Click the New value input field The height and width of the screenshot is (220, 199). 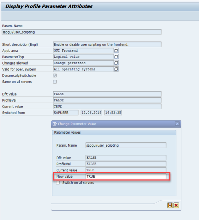(126, 176)
